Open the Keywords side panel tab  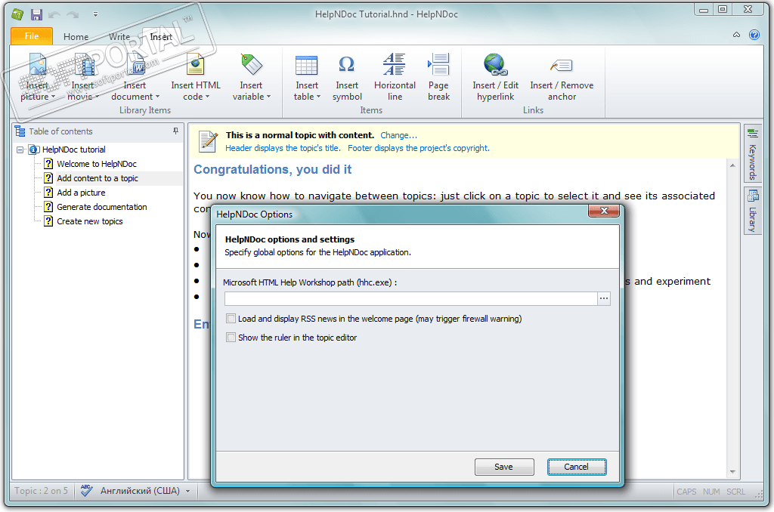pyautogui.click(x=752, y=155)
